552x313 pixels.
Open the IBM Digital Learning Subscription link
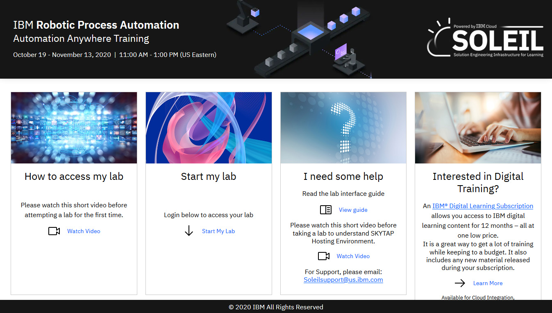click(482, 206)
